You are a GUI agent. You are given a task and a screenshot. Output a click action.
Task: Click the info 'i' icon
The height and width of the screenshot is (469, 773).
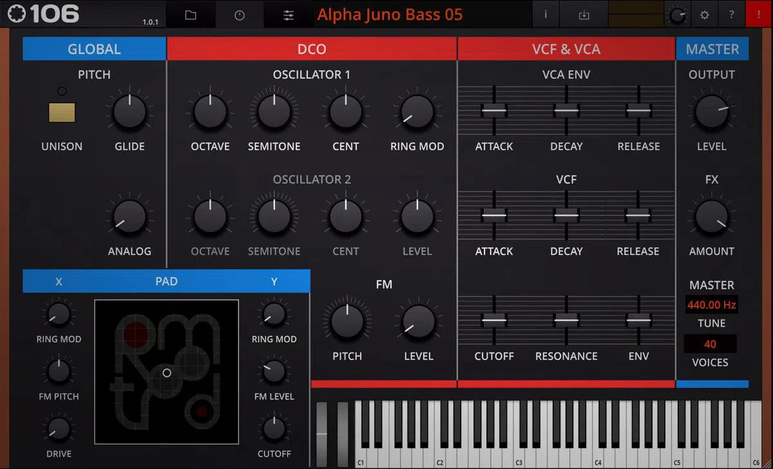tap(546, 15)
